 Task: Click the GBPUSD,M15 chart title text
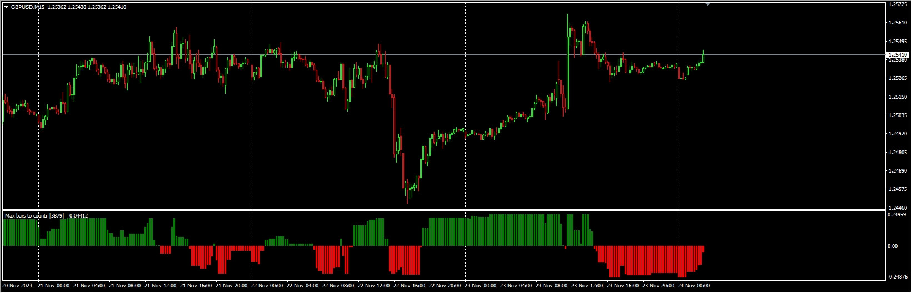tap(28, 7)
